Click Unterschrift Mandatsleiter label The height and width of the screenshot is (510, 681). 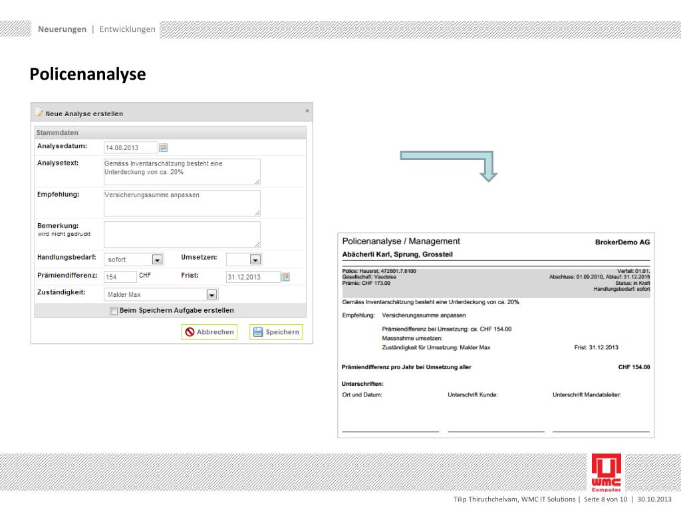tap(587, 394)
